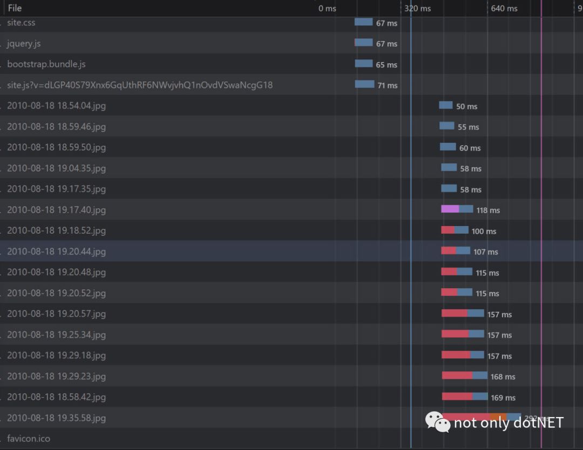Click the 100 ms waterfall bar

pyautogui.click(x=455, y=230)
